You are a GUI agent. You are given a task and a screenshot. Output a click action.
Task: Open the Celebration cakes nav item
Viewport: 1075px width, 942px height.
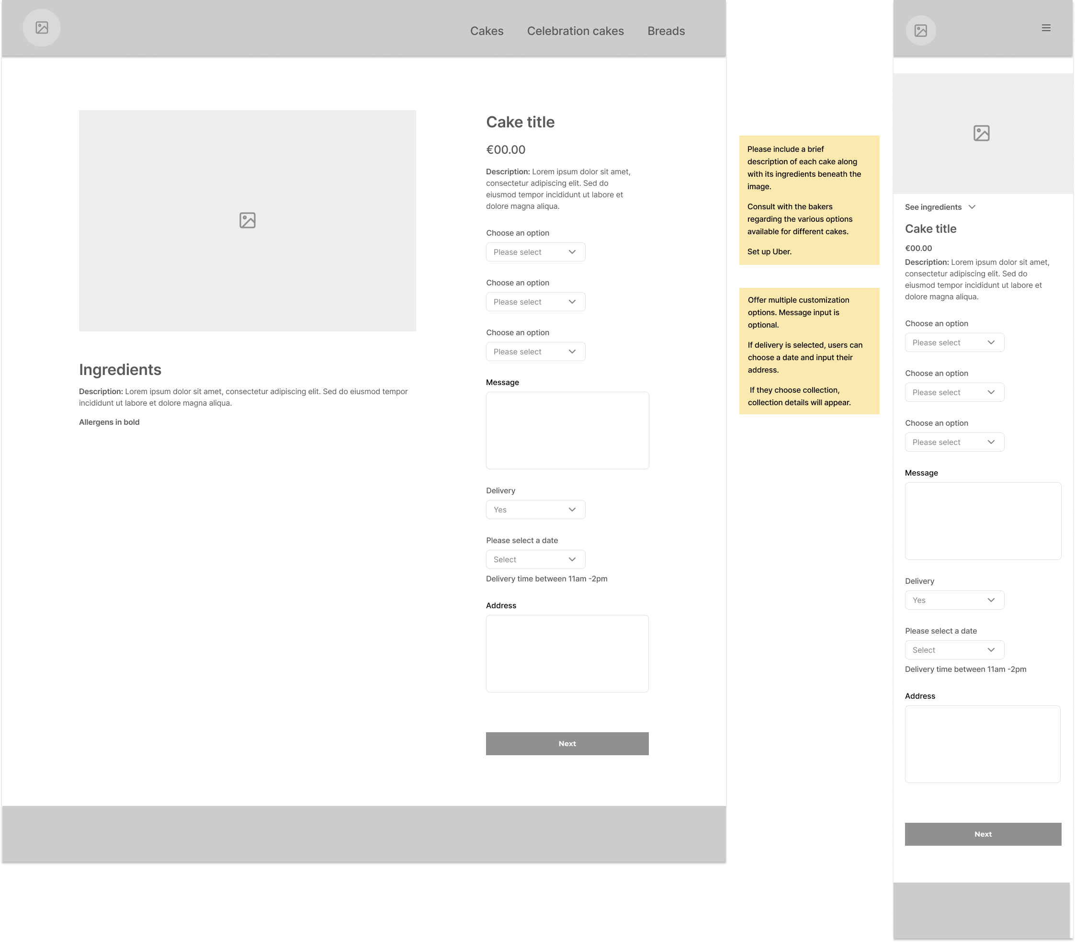click(x=575, y=31)
